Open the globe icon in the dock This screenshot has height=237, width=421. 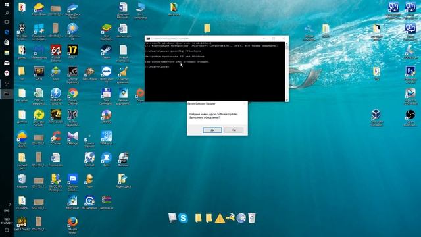[241, 218]
